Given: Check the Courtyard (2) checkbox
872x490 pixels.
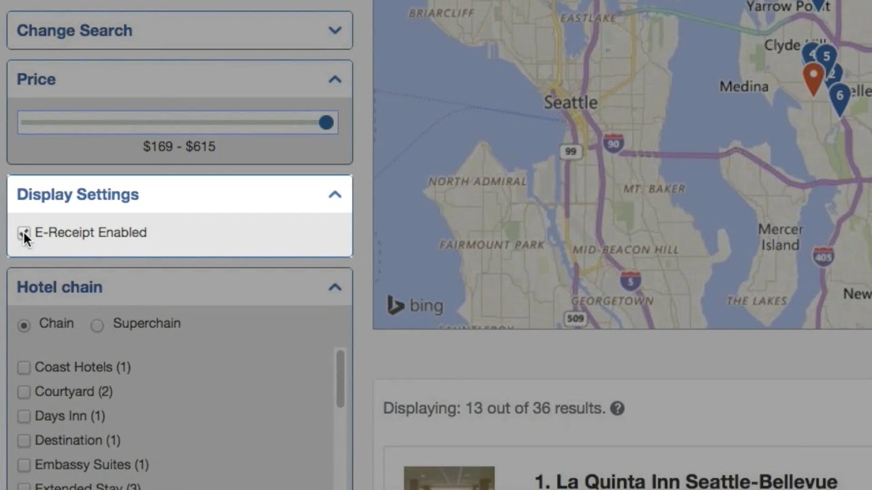Looking at the screenshot, I should coord(24,392).
